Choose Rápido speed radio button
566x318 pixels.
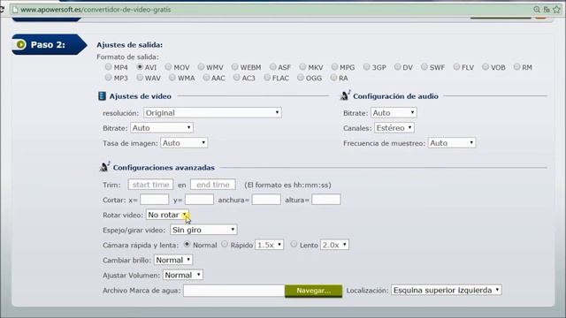point(225,244)
